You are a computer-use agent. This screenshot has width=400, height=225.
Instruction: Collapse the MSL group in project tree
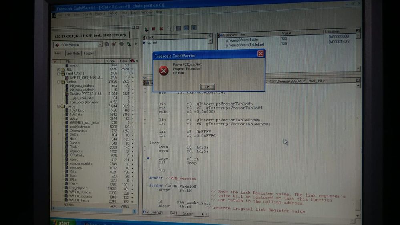(x=59, y=69)
